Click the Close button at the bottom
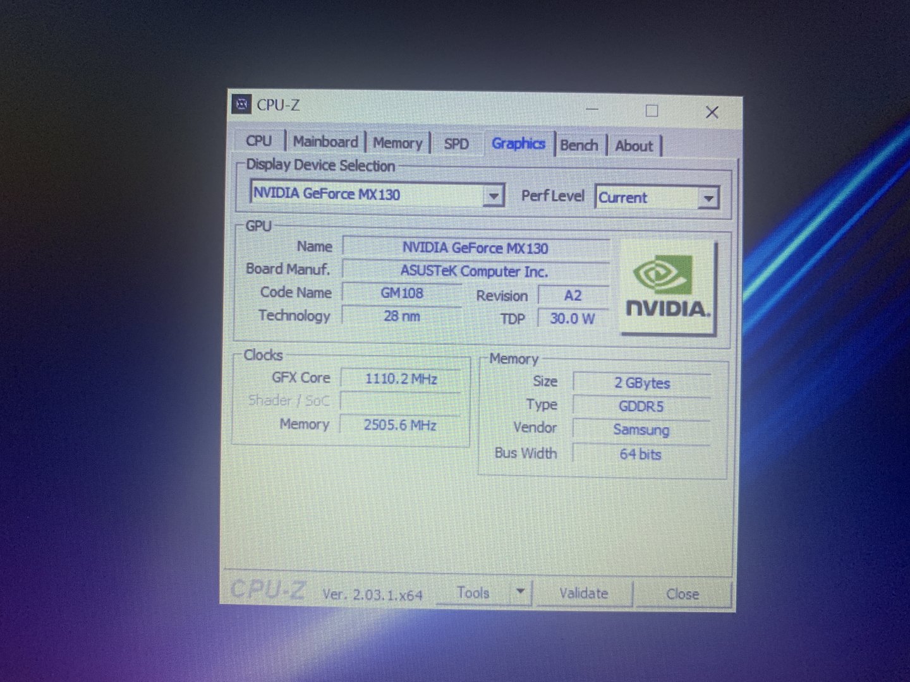The width and height of the screenshot is (910, 682). pos(682,594)
